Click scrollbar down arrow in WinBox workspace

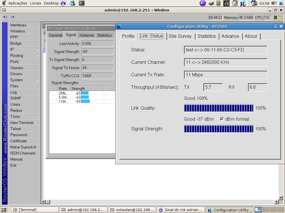click(281, 197)
